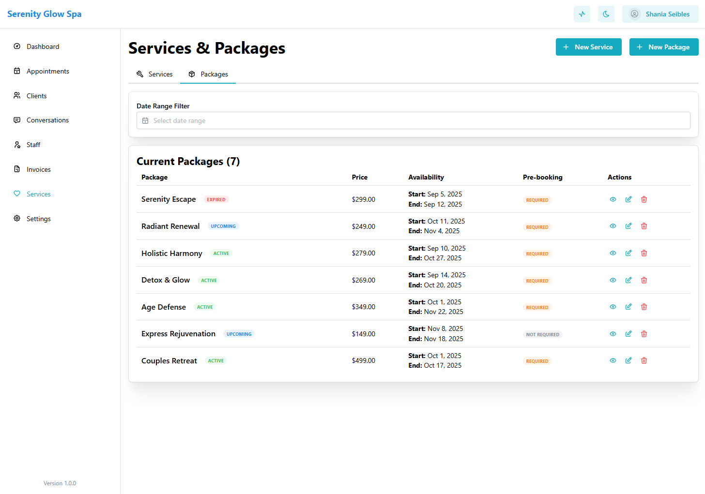Select the Packages tab
This screenshot has width=705, height=494.
(x=208, y=74)
